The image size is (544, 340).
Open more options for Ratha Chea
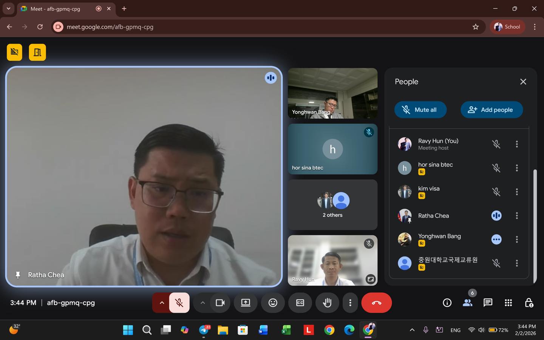[x=517, y=216]
